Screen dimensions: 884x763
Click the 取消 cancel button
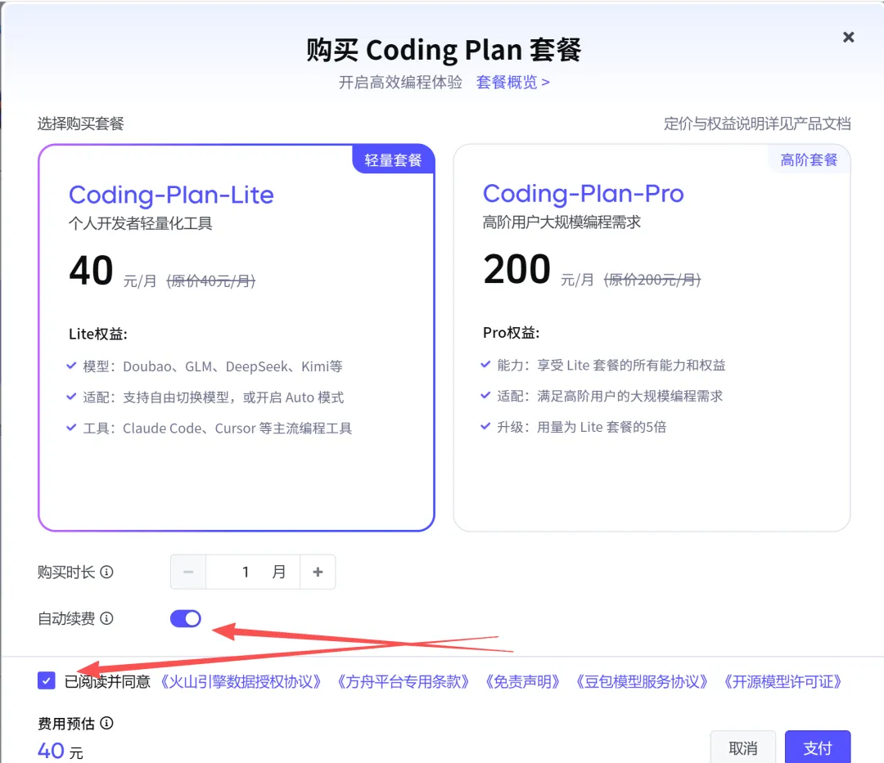click(x=743, y=747)
